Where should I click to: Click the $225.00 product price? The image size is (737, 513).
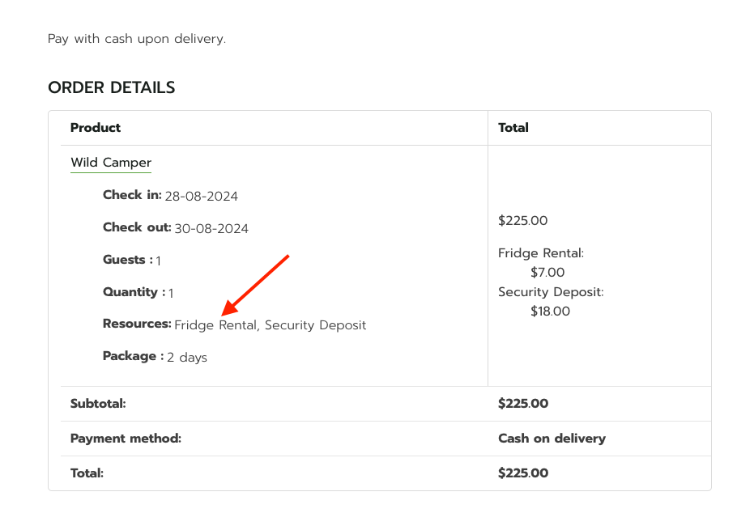[522, 221]
